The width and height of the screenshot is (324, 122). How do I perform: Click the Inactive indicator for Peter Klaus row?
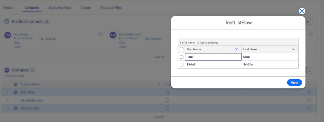tap(168, 92)
